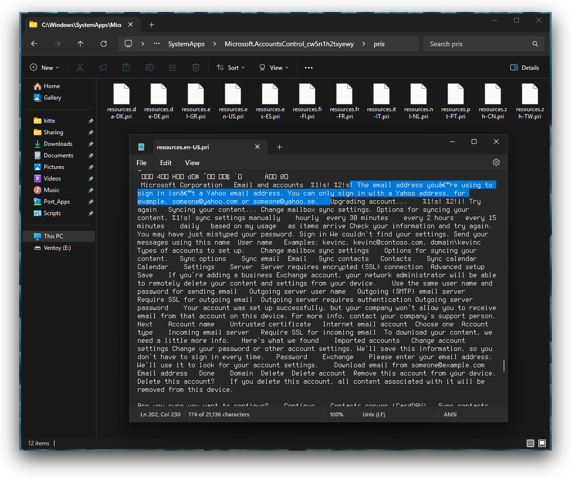The width and height of the screenshot is (571, 477).
Task: Select the resources.zh-TW.pri file
Action: (x=530, y=101)
